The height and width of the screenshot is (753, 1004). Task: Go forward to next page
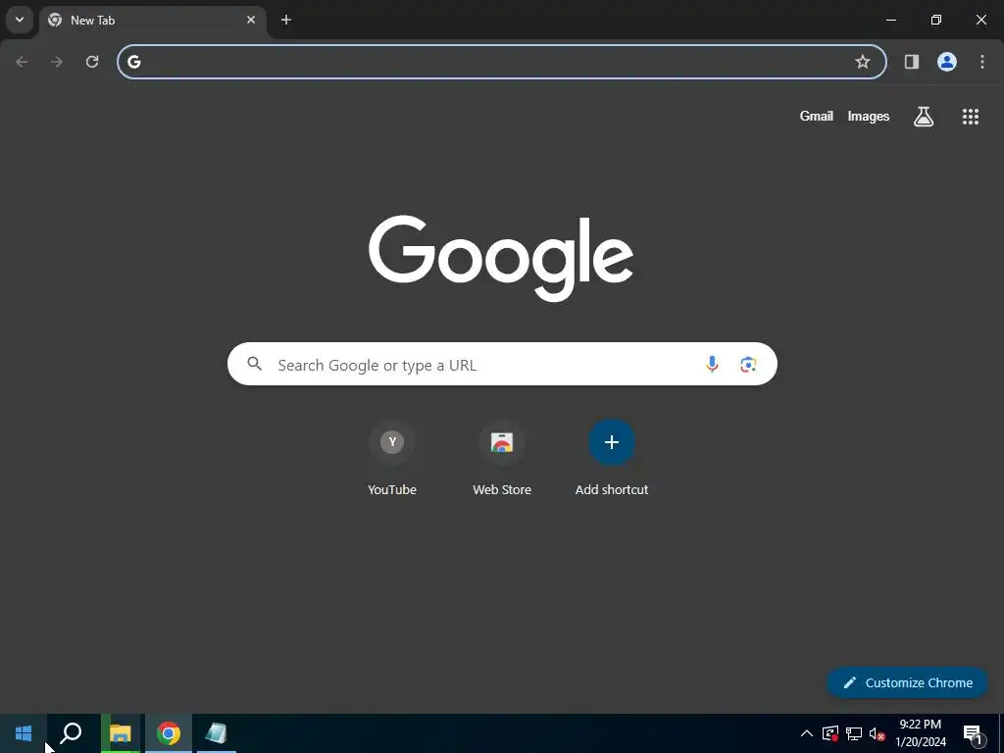(57, 62)
